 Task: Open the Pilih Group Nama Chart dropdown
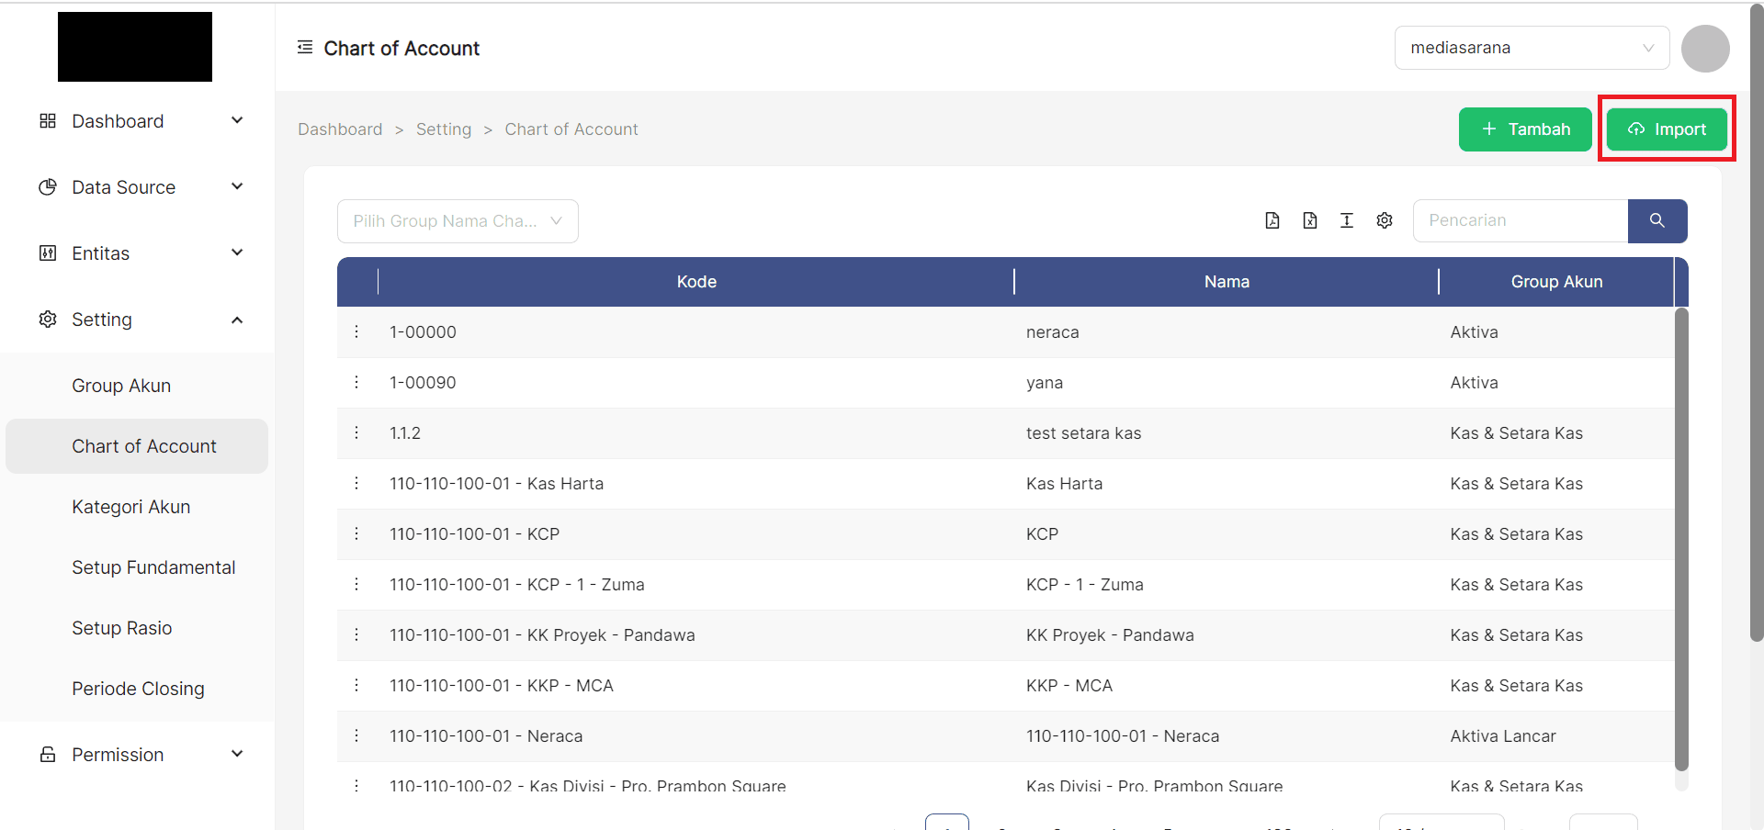click(458, 220)
